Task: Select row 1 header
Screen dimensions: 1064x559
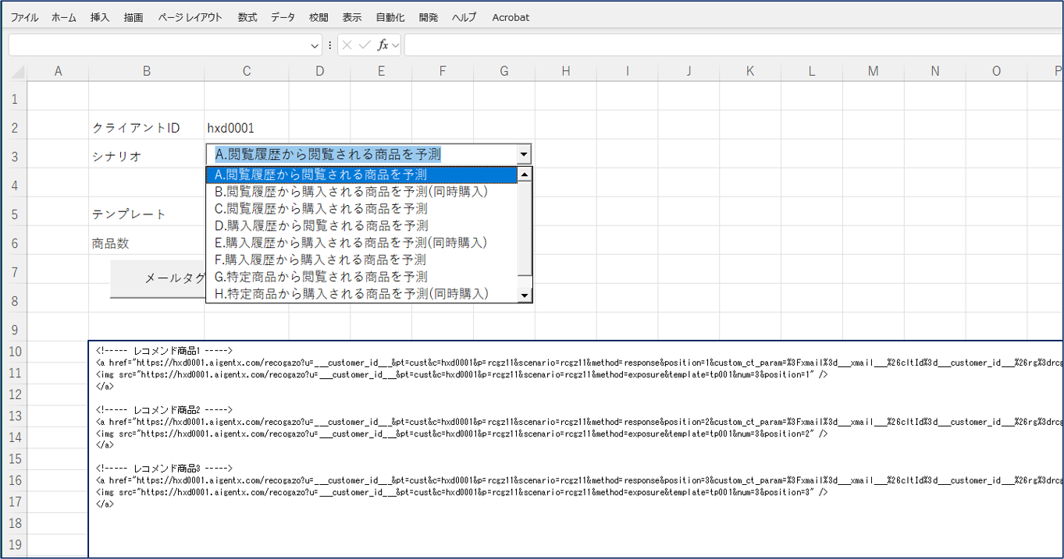Action: pyautogui.click(x=13, y=99)
